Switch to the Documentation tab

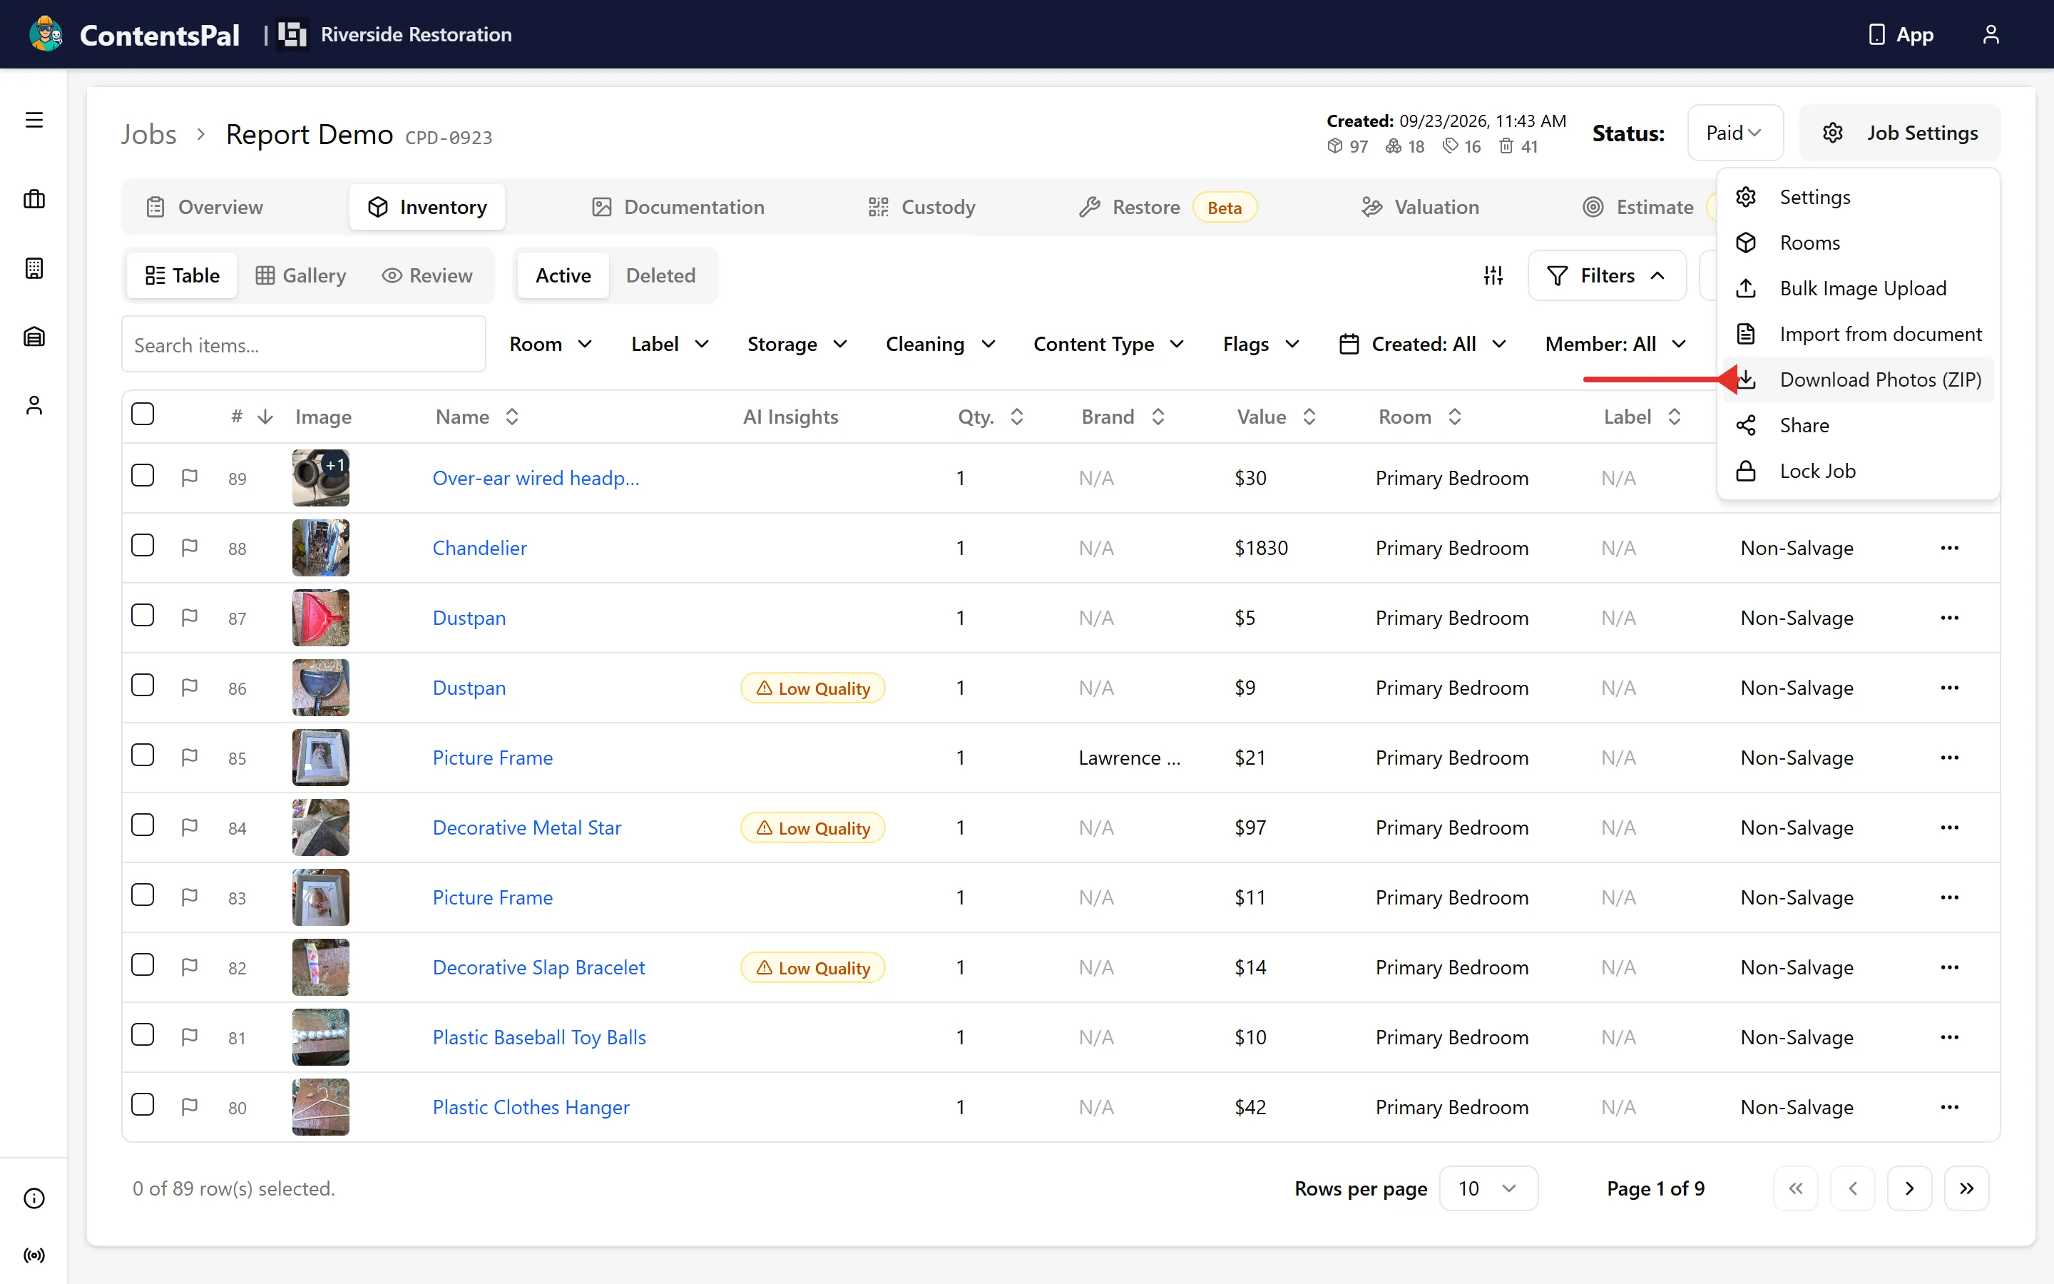click(x=678, y=207)
